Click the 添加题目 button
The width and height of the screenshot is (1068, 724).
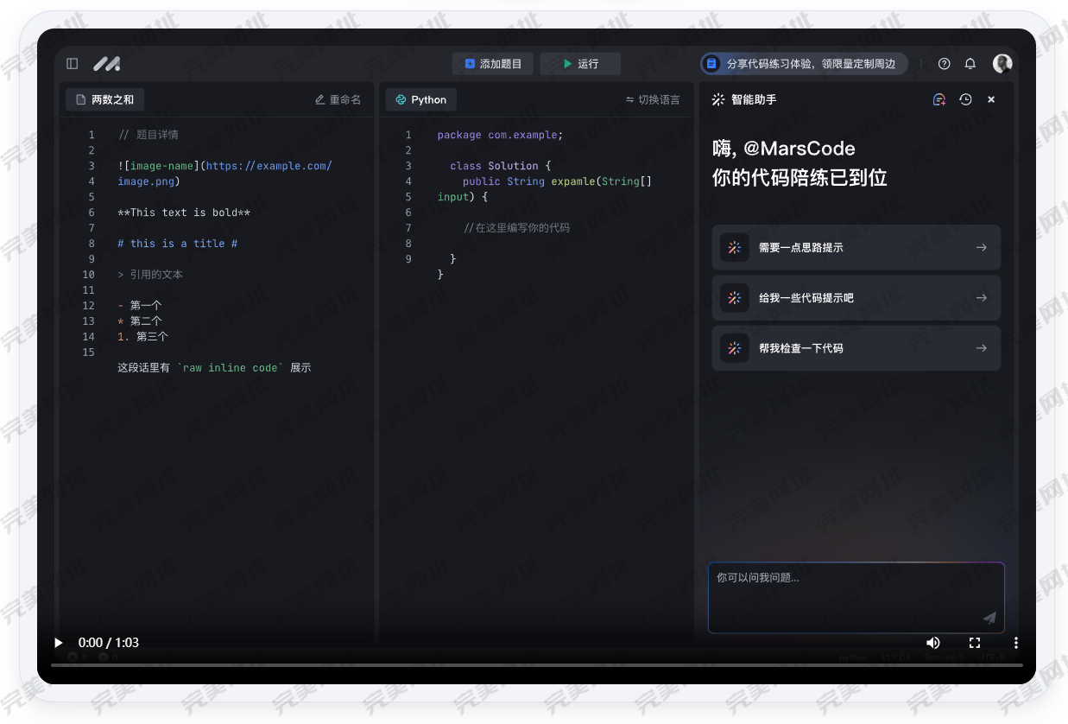[492, 64]
